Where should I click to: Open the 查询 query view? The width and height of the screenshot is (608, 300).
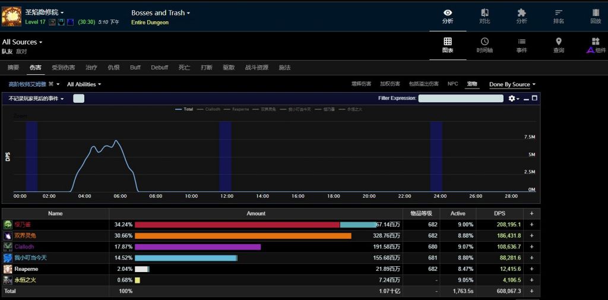point(558,45)
